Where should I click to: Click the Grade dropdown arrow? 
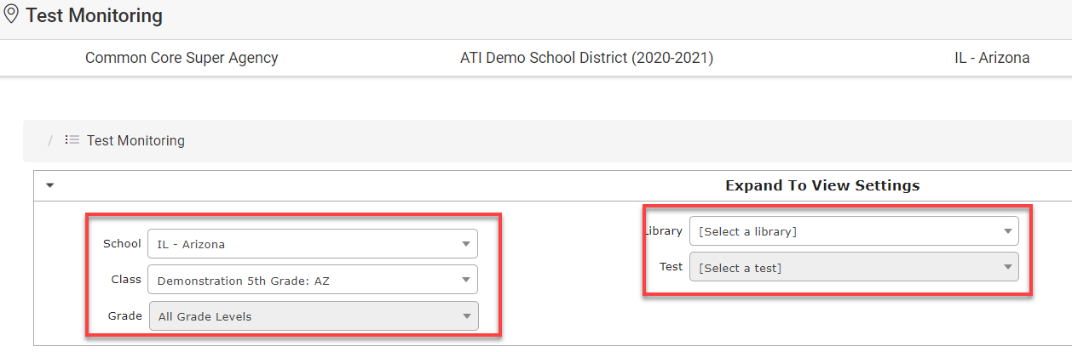467,316
